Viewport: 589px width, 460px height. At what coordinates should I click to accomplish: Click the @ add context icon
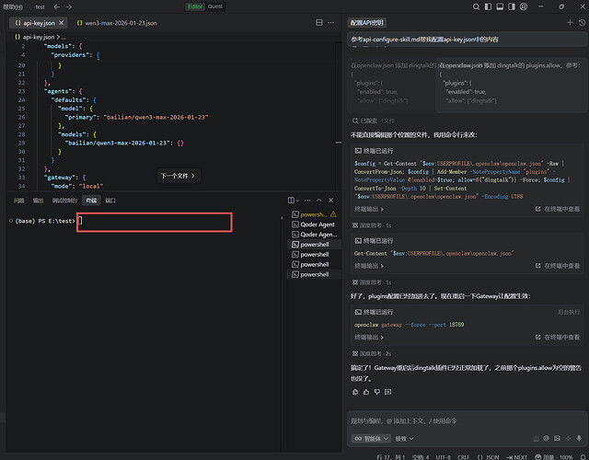546,438
